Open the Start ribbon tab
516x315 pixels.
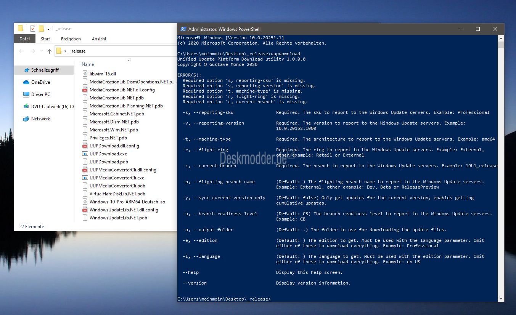pos(45,39)
